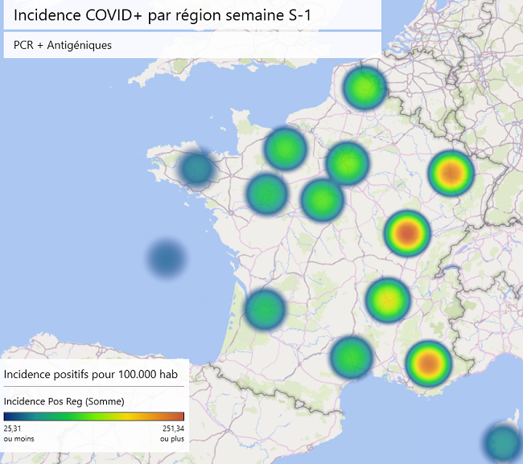This screenshot has height=464, width=523.
Task: Select the Normandie green heat spot
Action: click(x=285, y=148)
